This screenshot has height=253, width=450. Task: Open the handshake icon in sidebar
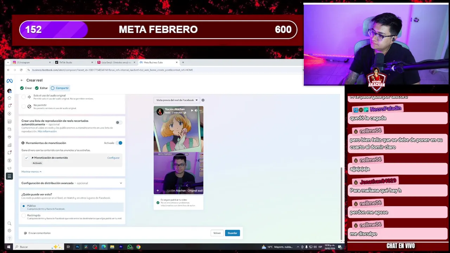coord(9,137)
